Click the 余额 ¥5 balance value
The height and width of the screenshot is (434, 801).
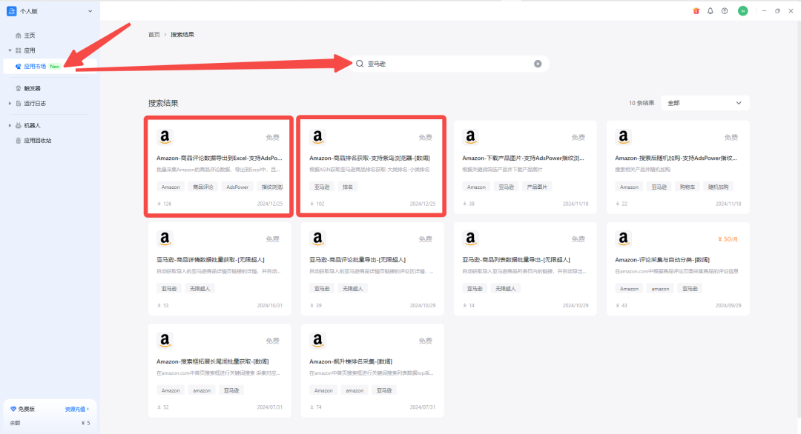pyautogui.click(x=86, y=423)
